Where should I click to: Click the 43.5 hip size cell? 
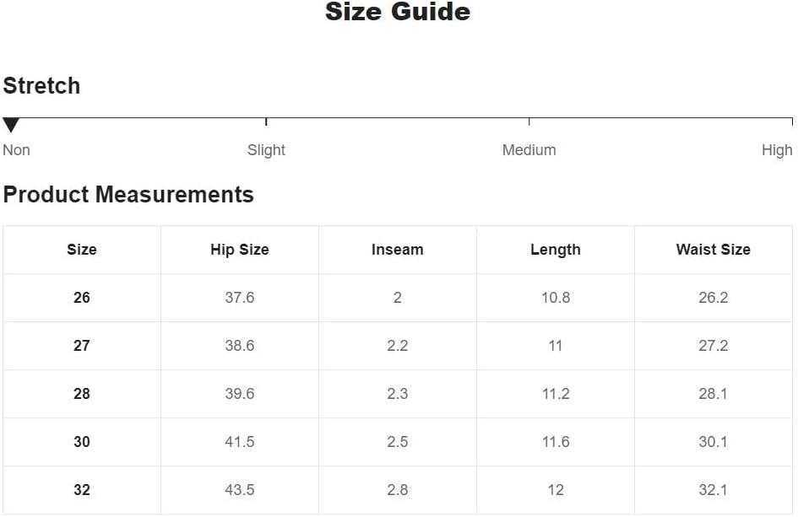click(240, 490)
